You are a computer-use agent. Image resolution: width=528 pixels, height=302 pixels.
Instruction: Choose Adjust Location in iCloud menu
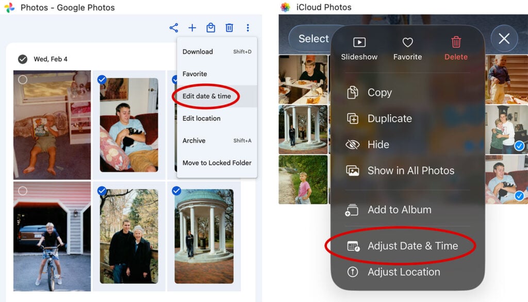(408, 272)
